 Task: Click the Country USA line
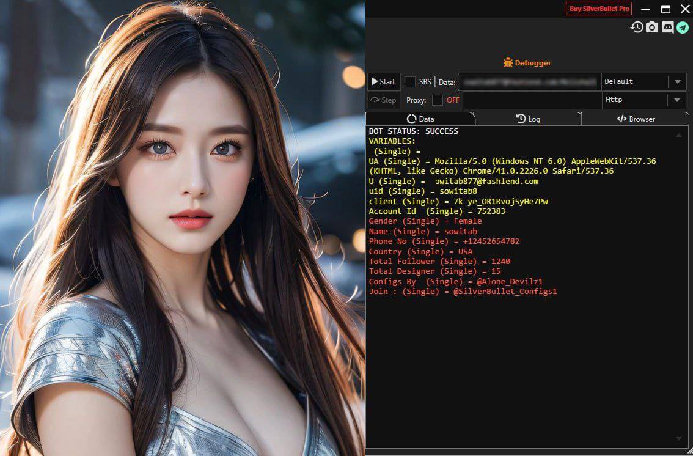coord(420,251)
